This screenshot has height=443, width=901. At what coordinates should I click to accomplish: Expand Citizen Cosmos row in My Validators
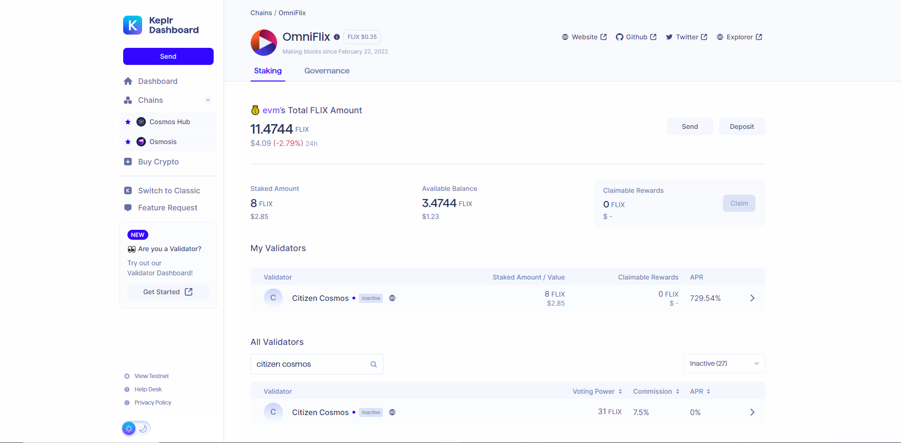click(752, 298)
